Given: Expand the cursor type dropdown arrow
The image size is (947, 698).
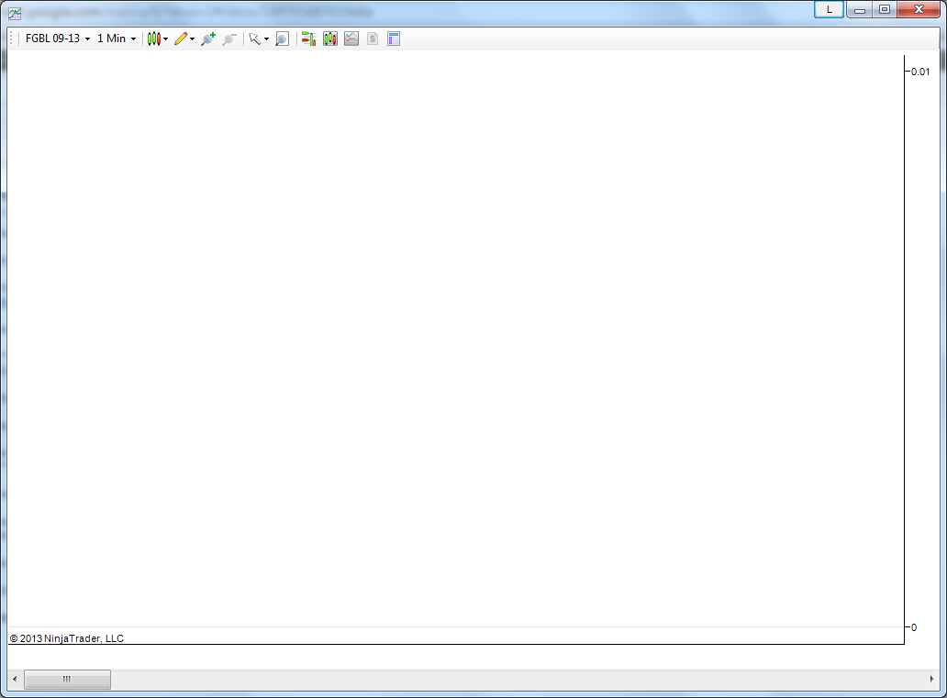Looking at the screenshot, I should pos(266,39).
